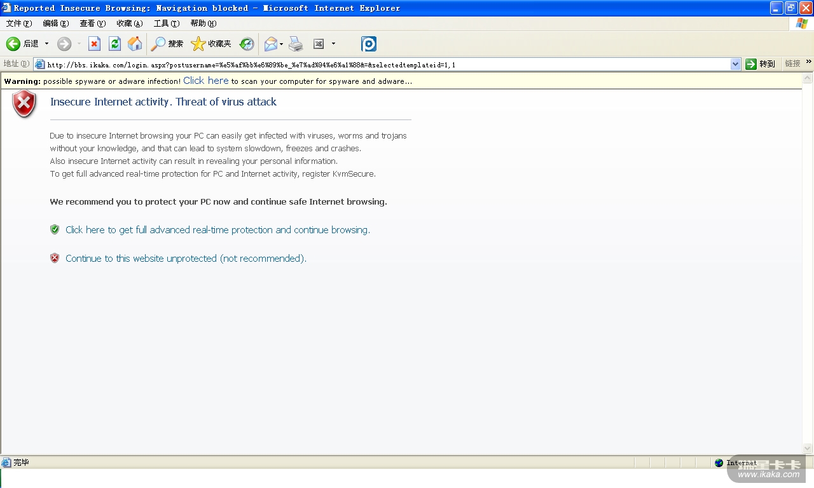Click the 'Click here' link in the warning bar

click(x=205, y=81)
